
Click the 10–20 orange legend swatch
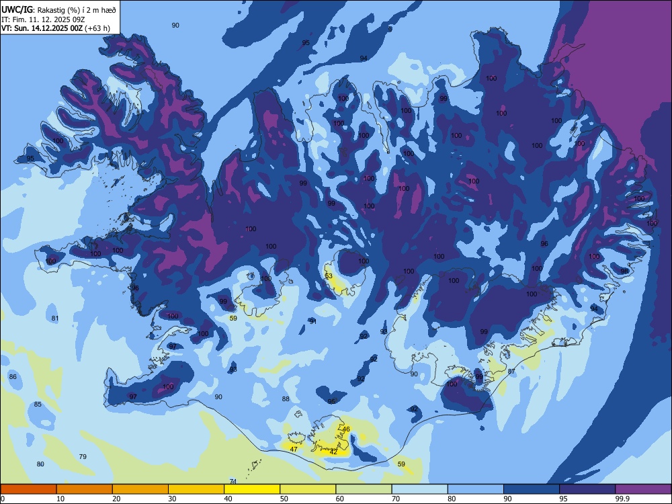85,489
